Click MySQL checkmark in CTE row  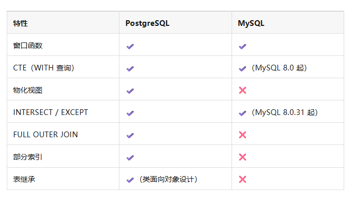click(x=242, y=69)
